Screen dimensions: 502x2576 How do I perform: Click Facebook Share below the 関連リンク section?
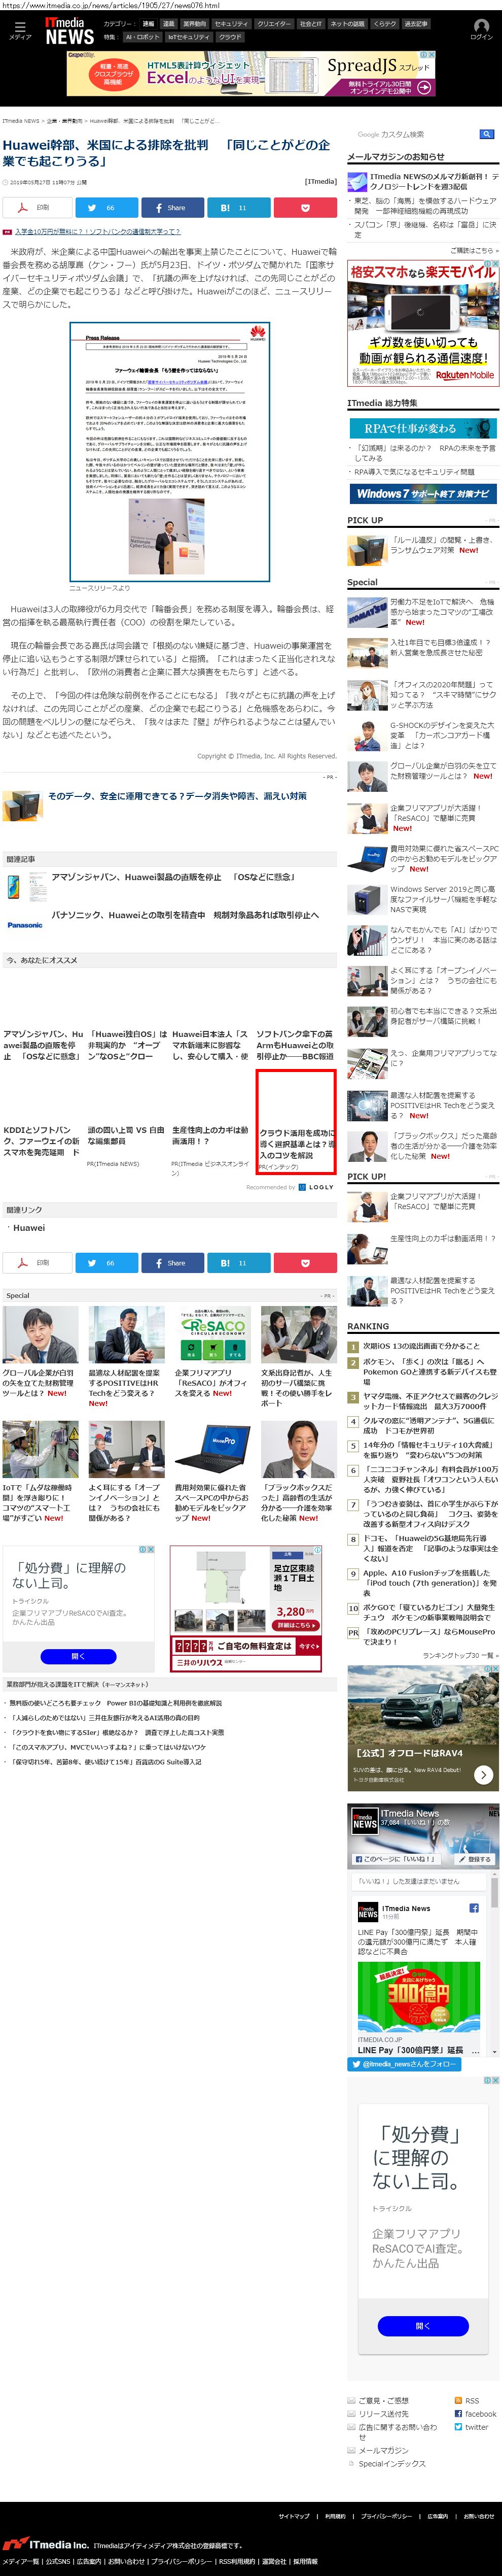(172, 1262)
